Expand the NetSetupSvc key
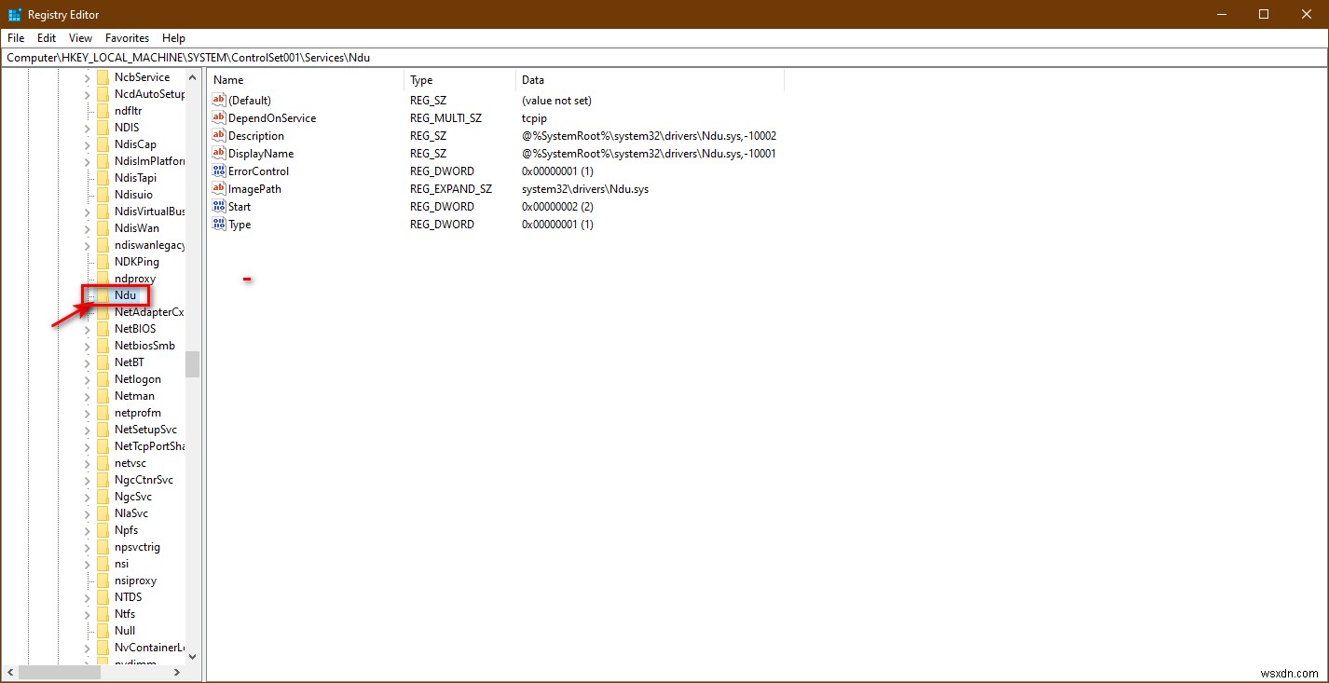 click(87, 429)
